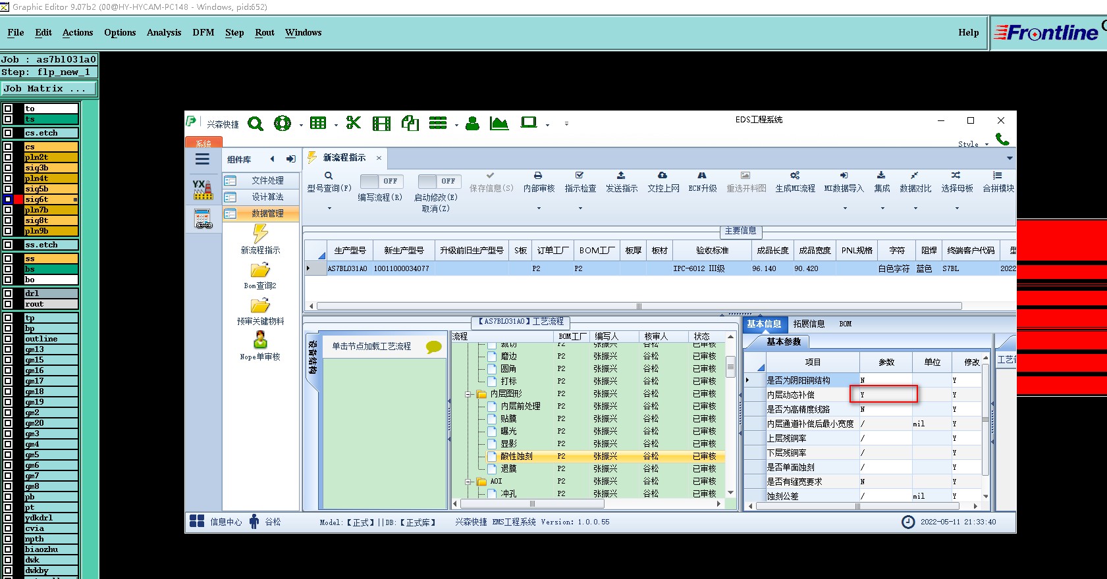Screen dimensions: 1107x579
Task: Expand dropdown arrow under MI数据导入
Action: 845,208
